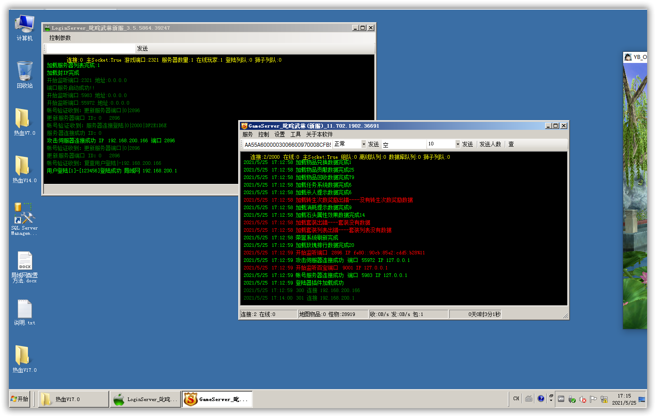
Task: Focus the 空 message input field
Action: click(404, 144)
